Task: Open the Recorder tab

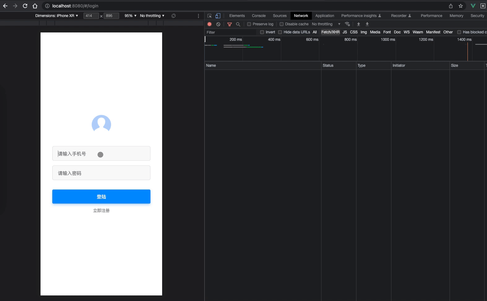Action: (x=401, y=16)
